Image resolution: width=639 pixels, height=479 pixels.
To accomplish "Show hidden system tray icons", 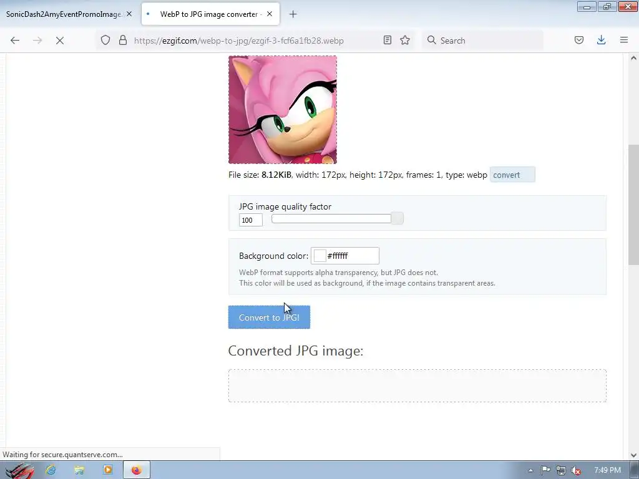I will (530, 470).
